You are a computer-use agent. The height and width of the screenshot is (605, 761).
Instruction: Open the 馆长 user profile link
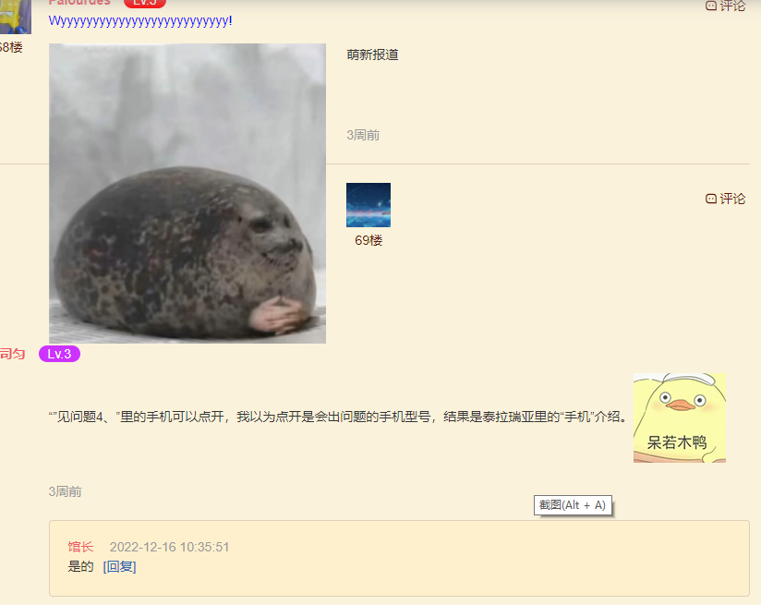click(x=80, y=547)
